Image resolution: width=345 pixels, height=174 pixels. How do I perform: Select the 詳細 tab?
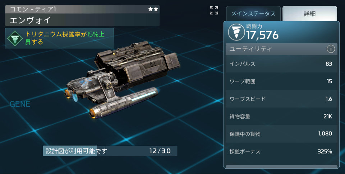[x=309, y=14]
